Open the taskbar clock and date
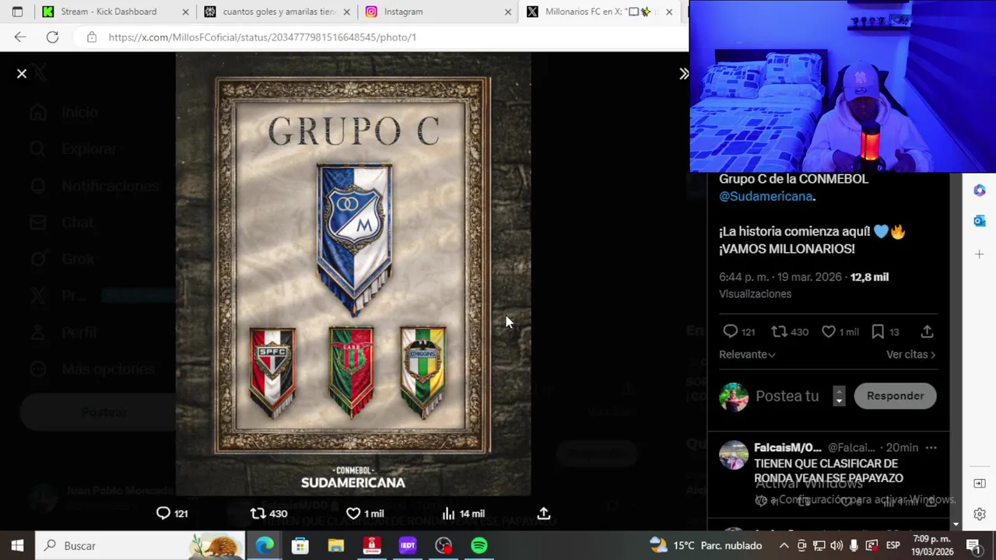 (933, 545)
